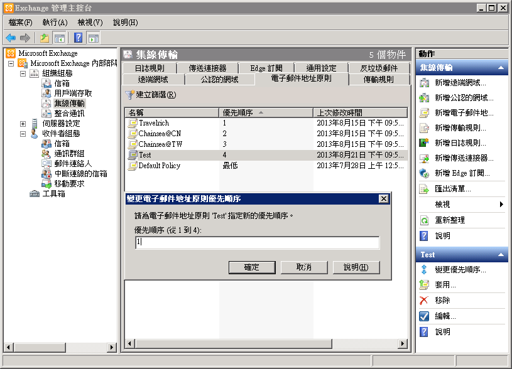This screenshot has width=512, height=369.
Task: Click the 新增傳送連接器 action icon
Action: (x=424, y=158)
